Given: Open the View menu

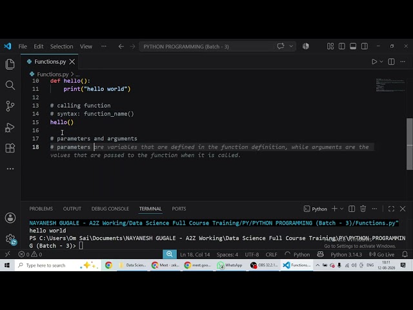Looking at the screenshot, I should [x=86, y=46].
